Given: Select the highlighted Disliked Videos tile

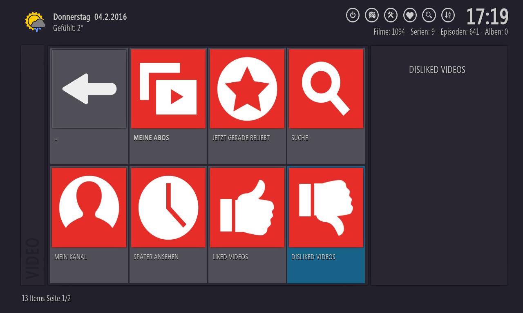Looking at the screenshot, I should (326, 225).
